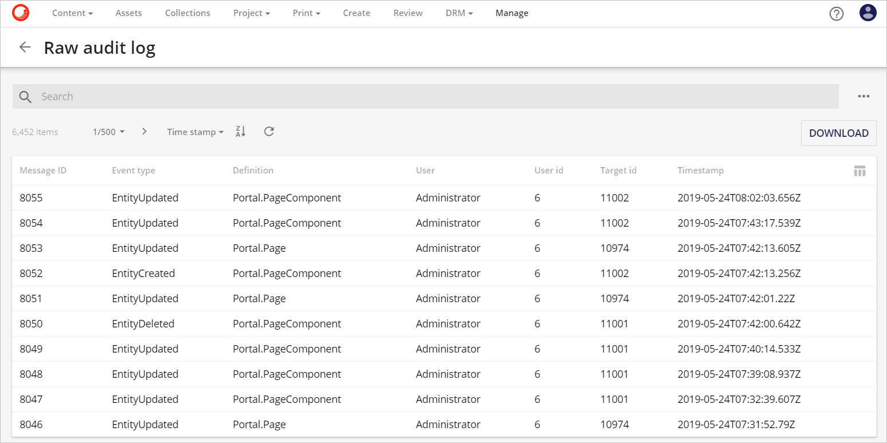
Task: Open the column configuration icon
Action: 860,171
